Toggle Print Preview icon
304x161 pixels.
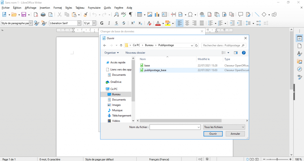pyautogui.click(x=50, y=15)
